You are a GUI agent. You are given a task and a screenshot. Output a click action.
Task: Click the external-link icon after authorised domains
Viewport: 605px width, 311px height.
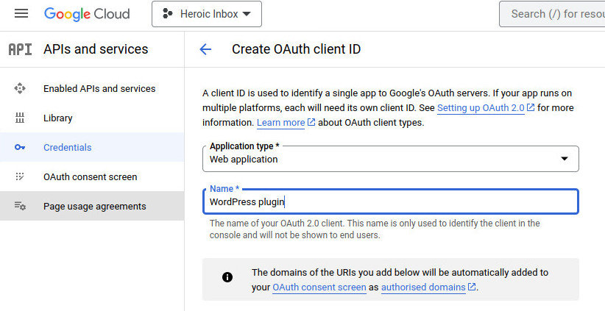(x=472, y=287)
